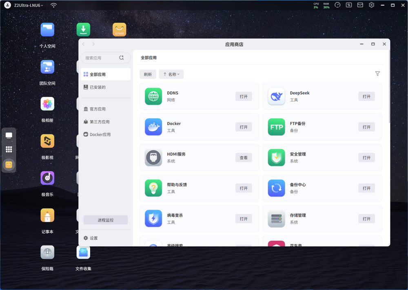
Task: Click the system settings gear in top bar
Action: tap(371, 5)
